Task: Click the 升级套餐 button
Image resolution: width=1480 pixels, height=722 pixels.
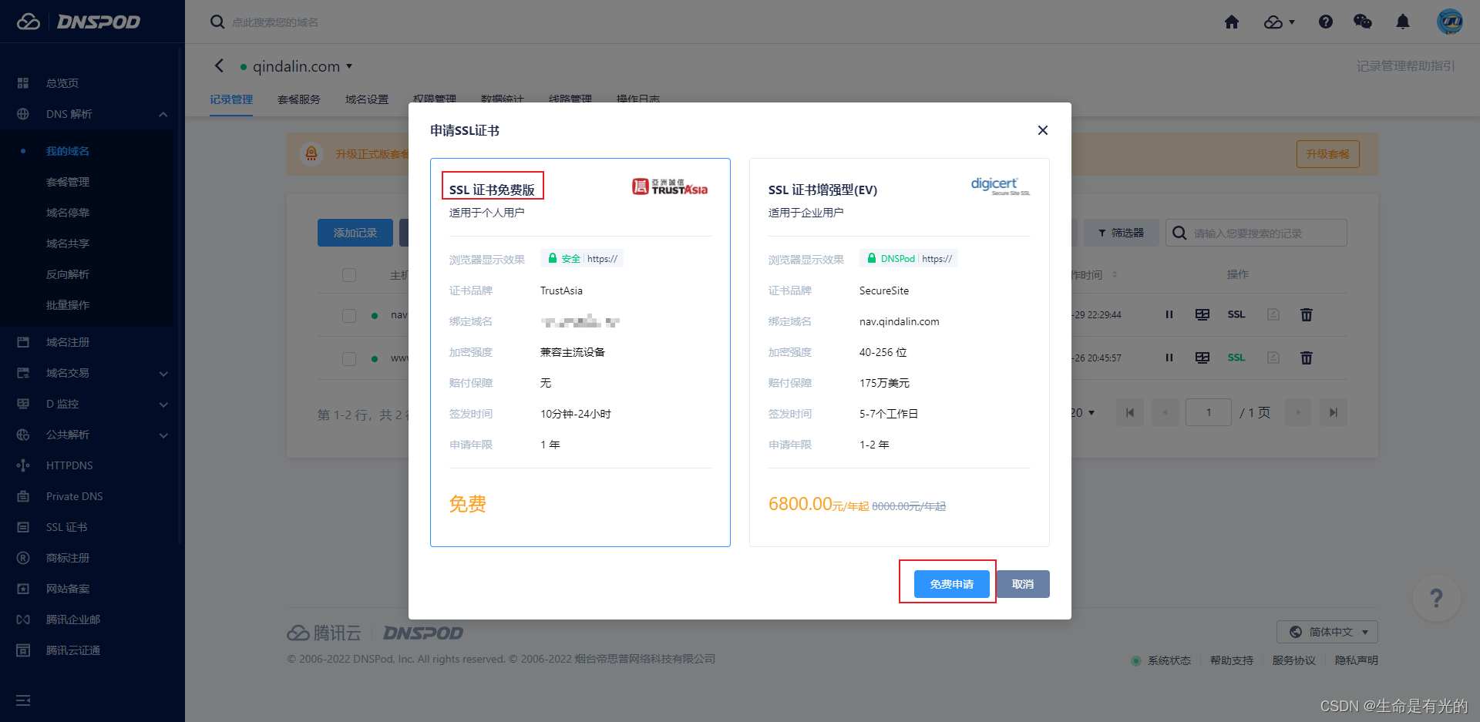Action: coord(1328,154)
